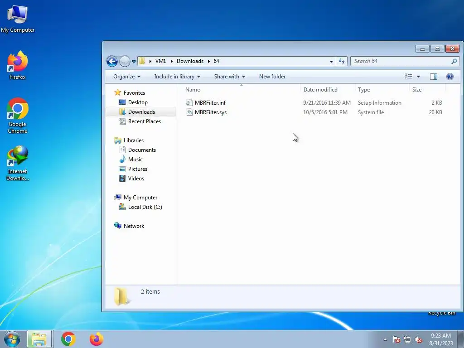The image size is (464, 348).
Task: Show hidden system tray icons
Action: [x=385, y=339]
